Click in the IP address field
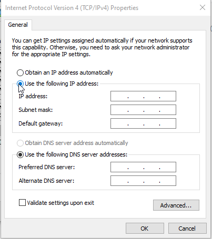Image resolution: width=212 pixels, height=239 pixels. point(143,96)
